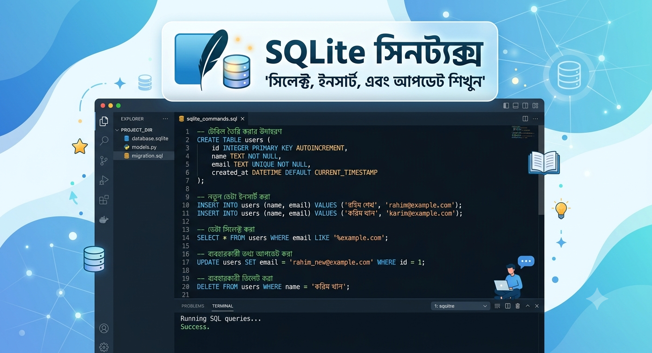Open the Explorer files icon in activity bar

coord(104,122)
